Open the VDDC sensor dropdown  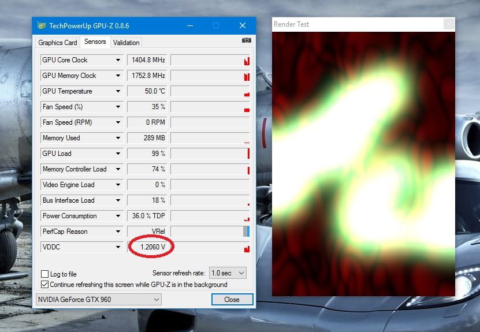click(118, 247)
